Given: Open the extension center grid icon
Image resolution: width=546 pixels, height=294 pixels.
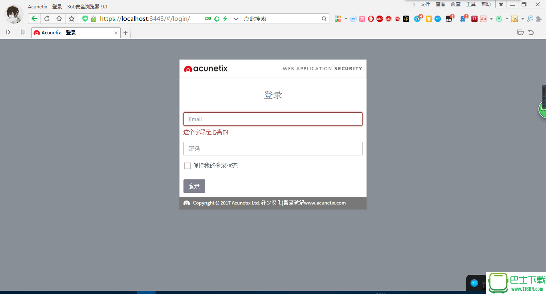Looking at the screenshot, I should point(338,19).
